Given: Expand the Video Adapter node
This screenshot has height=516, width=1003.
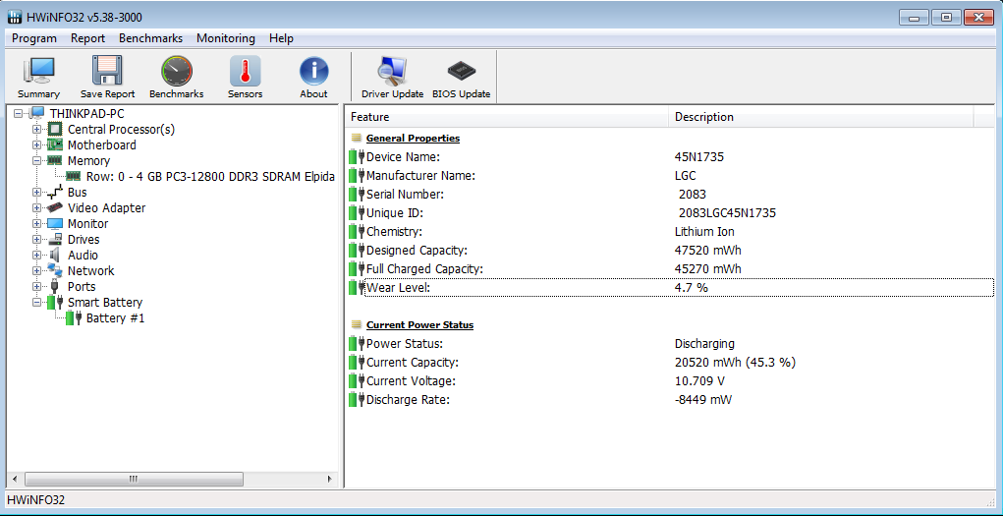Looking at the screenshot, I should pos(36,208).
